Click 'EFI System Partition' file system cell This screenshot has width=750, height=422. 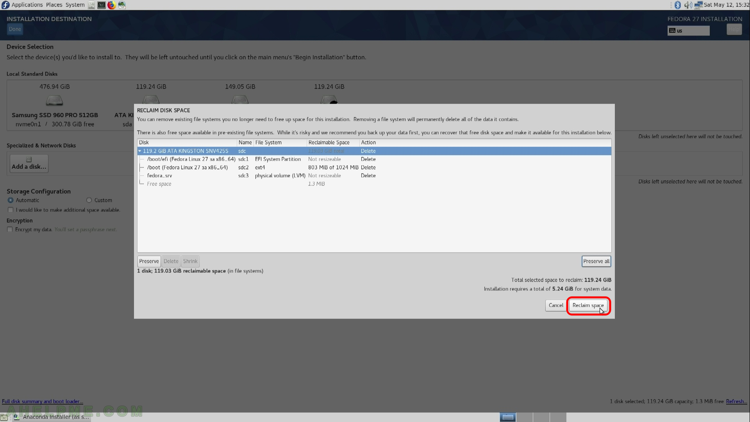(x=278, y=159)
